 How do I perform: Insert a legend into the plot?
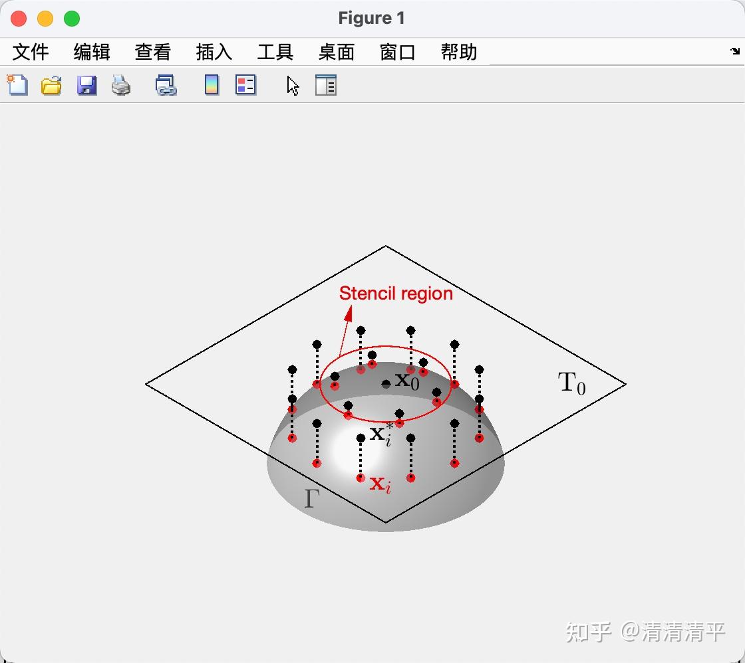pos(245,85)
